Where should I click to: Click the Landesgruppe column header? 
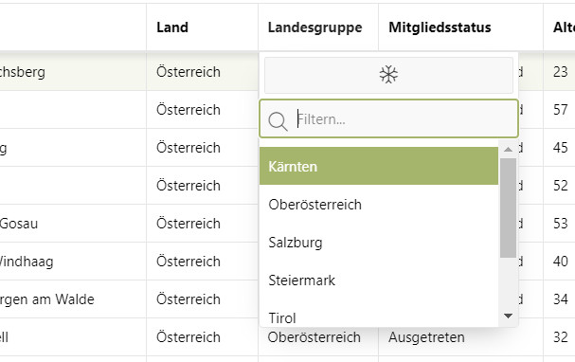point(315,27)
